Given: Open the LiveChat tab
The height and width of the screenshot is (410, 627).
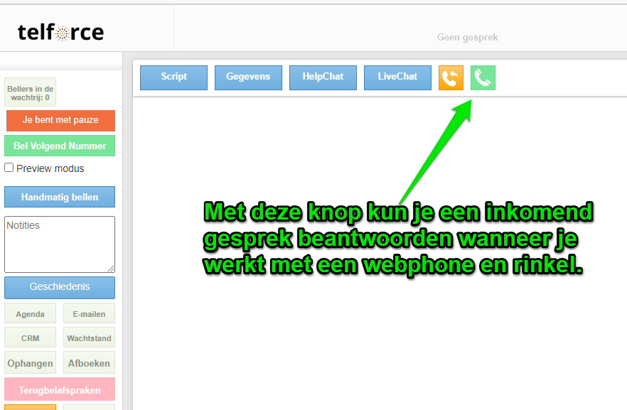Looking at the screenshot, I should pyautogui.click(x=397, y=77).
